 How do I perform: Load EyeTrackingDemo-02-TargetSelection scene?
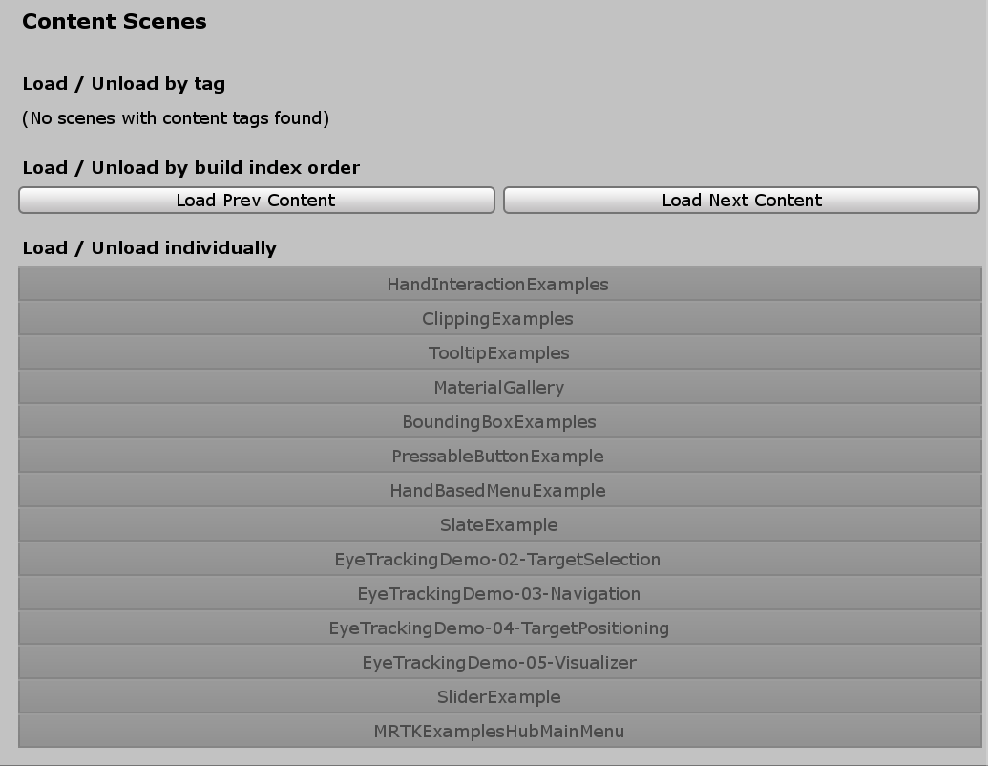(x=497, y=559)
